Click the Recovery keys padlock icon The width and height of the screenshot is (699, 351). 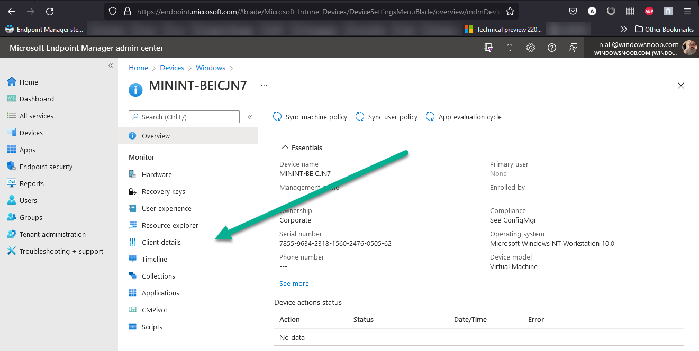[x=132, y=191]
